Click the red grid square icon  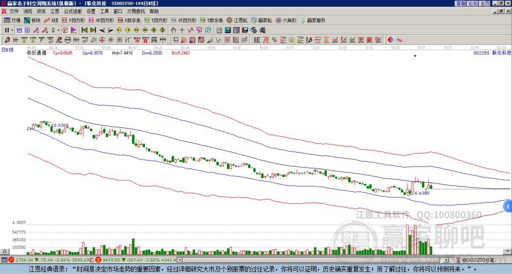pyautogui.click(x=227, y=40)
